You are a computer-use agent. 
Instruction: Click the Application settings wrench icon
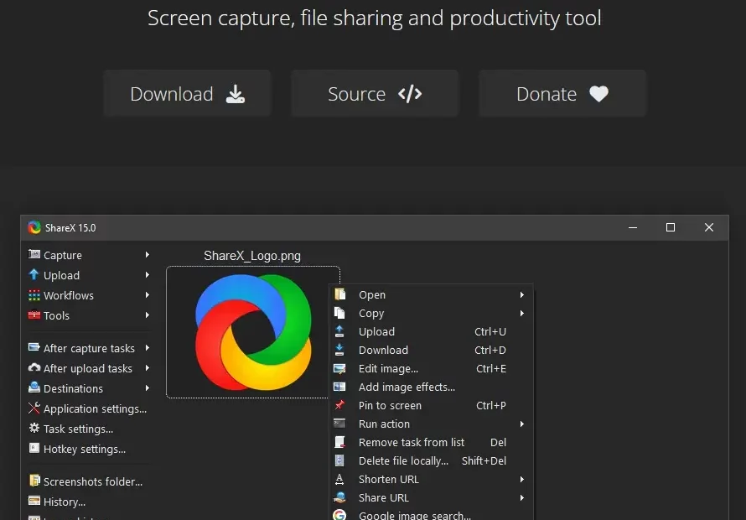[34, 408]
